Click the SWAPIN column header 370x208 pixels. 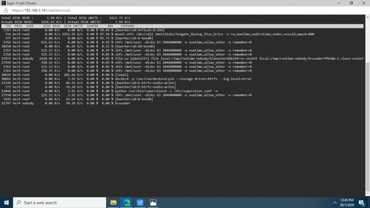92,26
